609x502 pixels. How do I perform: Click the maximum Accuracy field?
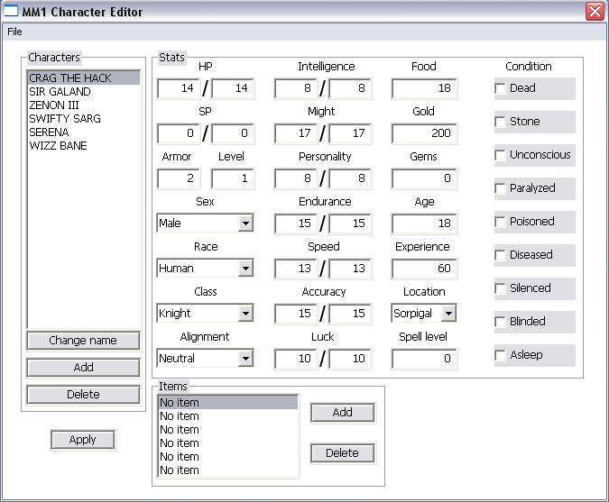click(350, 314)
